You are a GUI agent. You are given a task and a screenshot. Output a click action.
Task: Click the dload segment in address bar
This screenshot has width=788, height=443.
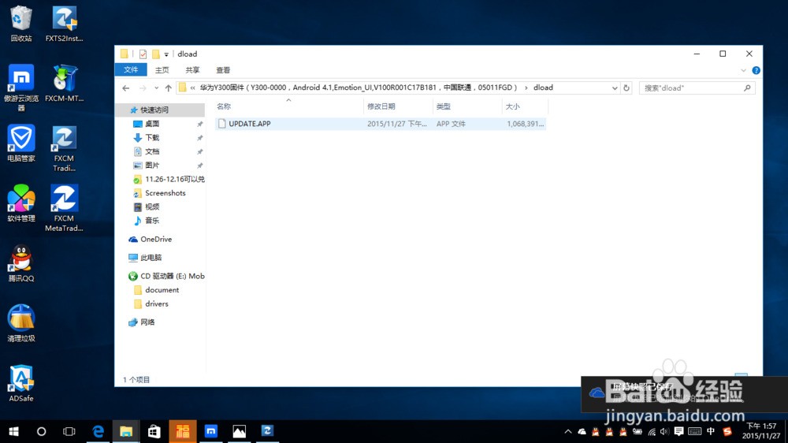pos(543,87)
